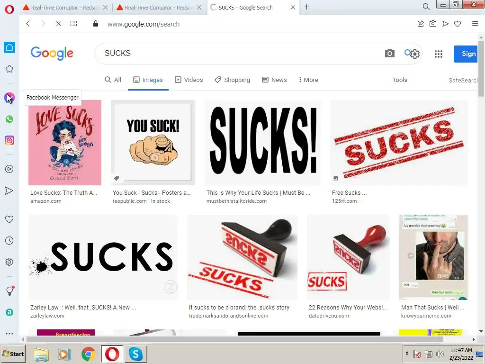Screen dimensions: 485x364
Task: Open WhatsApp in Opera sidebar
Action: click(9, 119)
